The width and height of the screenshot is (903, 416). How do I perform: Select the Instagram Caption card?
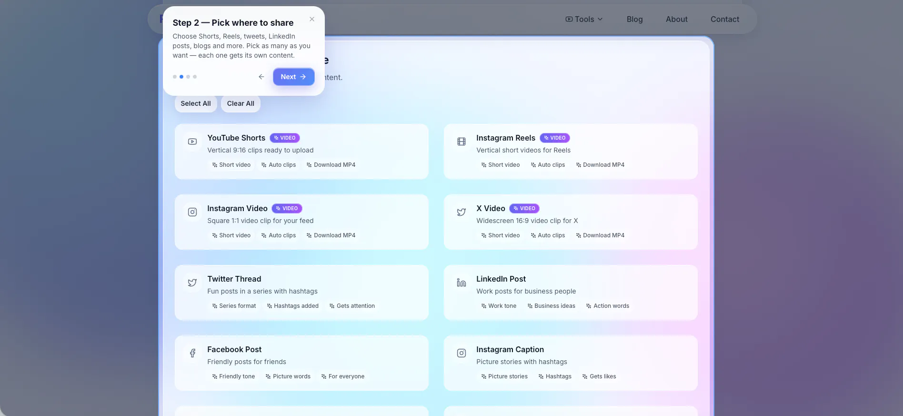(571, 363)
